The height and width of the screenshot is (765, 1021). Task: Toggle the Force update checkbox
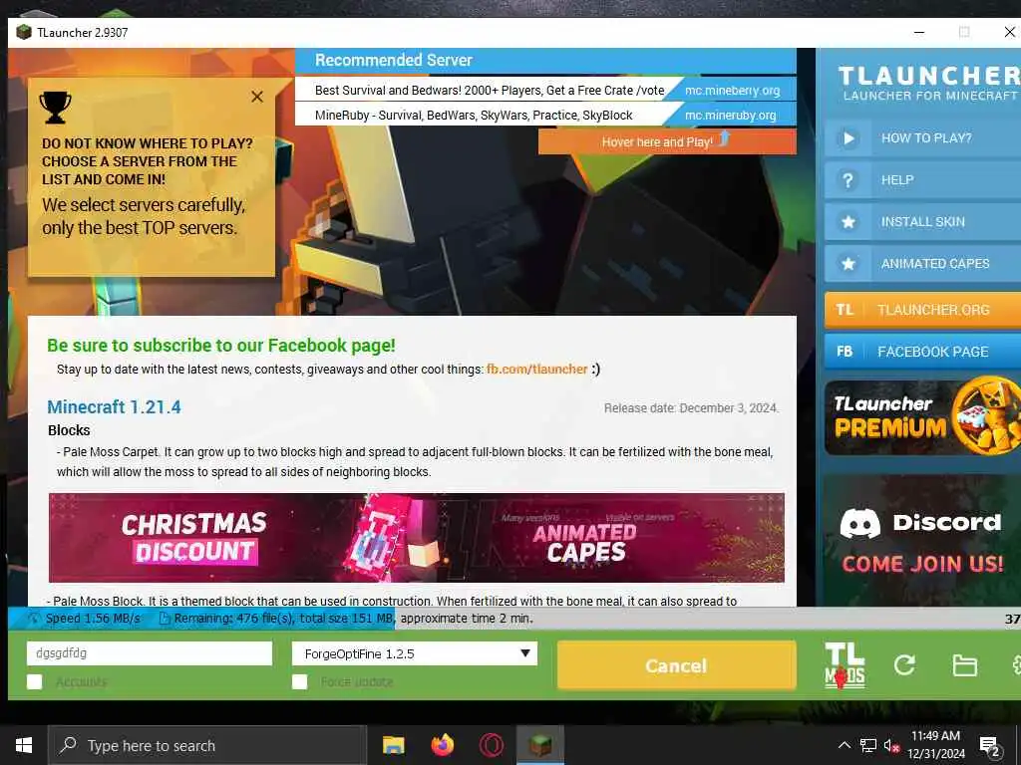299,681
